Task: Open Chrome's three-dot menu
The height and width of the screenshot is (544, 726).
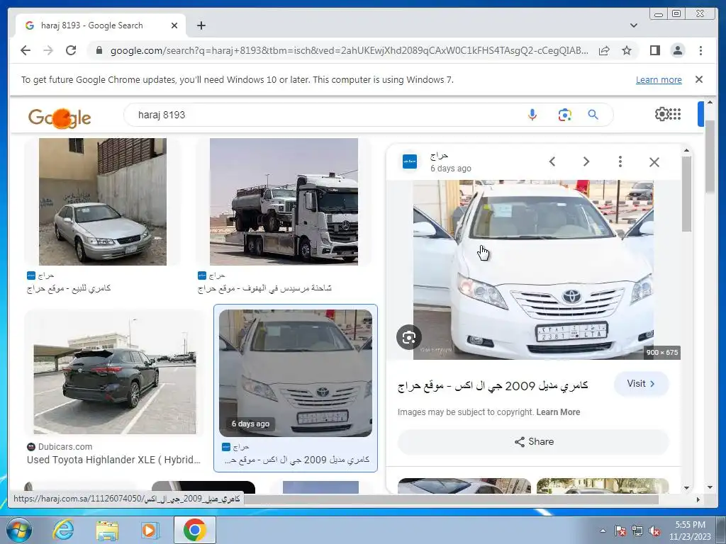Action: coord(700,50)
